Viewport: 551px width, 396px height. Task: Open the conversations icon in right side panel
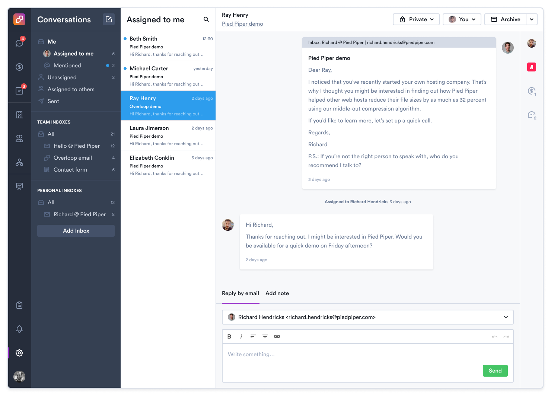(532, 115)
